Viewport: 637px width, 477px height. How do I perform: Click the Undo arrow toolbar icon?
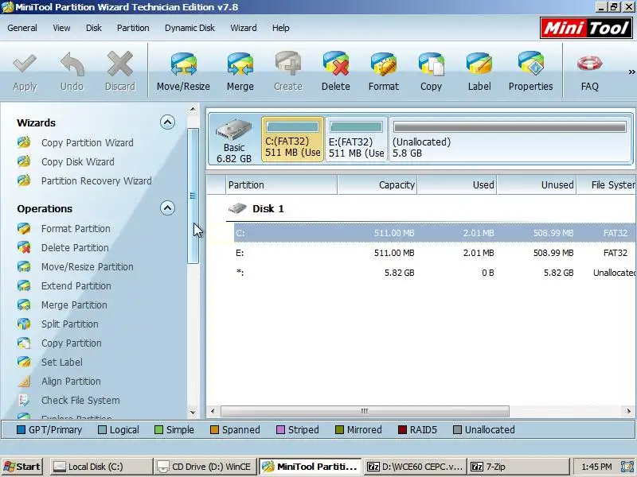click(x=72, y=64)
